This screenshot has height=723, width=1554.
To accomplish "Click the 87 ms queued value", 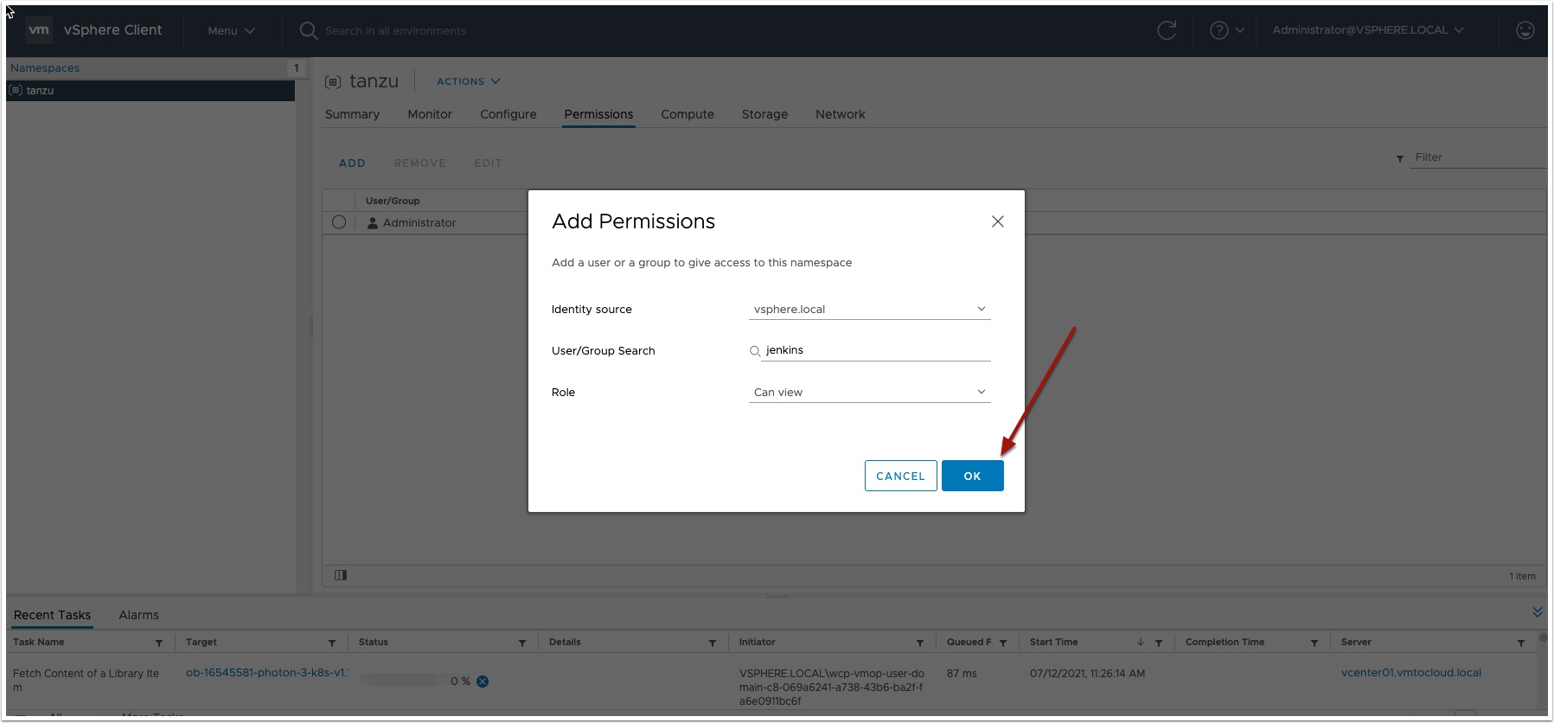I will tap(962, 674).
